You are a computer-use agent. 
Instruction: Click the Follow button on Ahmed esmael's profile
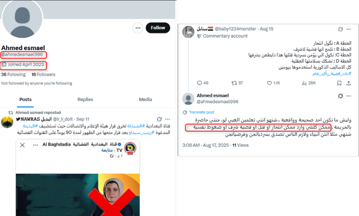click(x=158, y=28)
